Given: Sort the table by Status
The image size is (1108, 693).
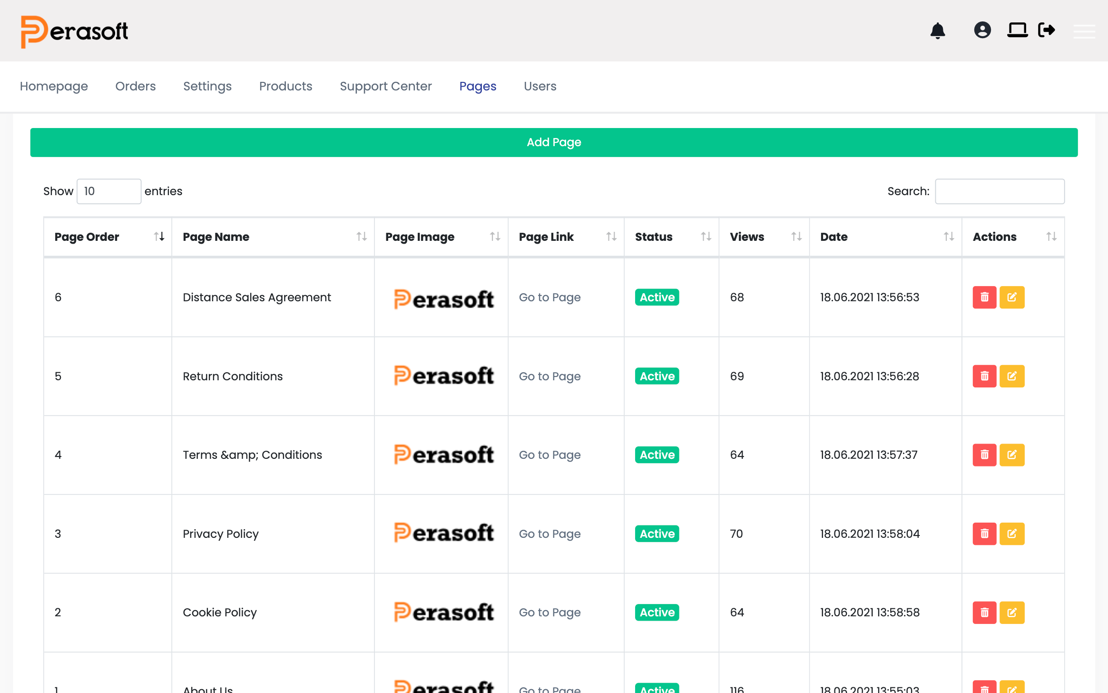Looking at the screenshot, I should pyautogui.click(x=672, y=237).
